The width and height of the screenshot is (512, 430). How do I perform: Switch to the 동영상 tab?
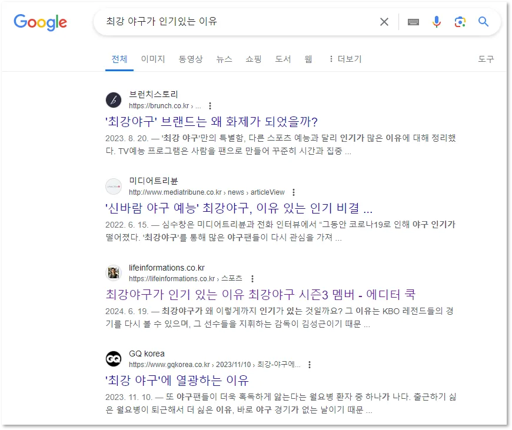pyautogui.click(x=189, y=59)
